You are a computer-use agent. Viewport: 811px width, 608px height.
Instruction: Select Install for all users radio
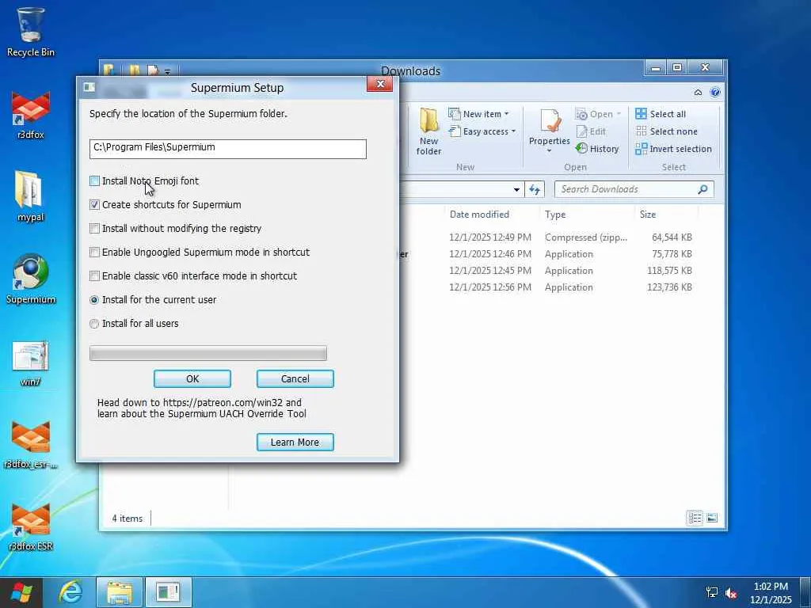pos(94,324)
